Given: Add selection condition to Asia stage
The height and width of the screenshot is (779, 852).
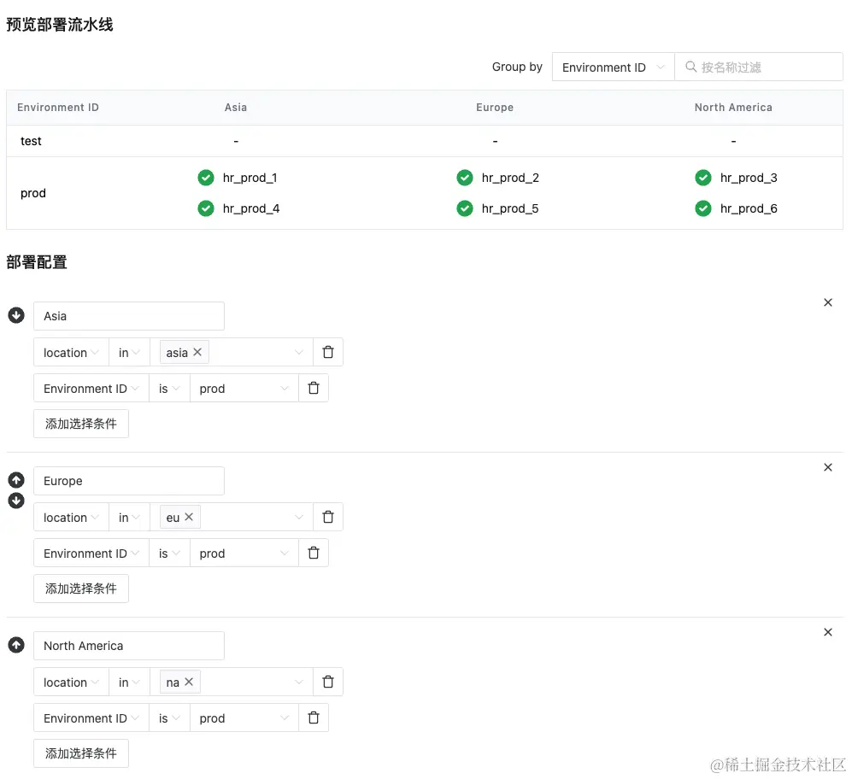Looking at the screenshot, I should [81, 423].
